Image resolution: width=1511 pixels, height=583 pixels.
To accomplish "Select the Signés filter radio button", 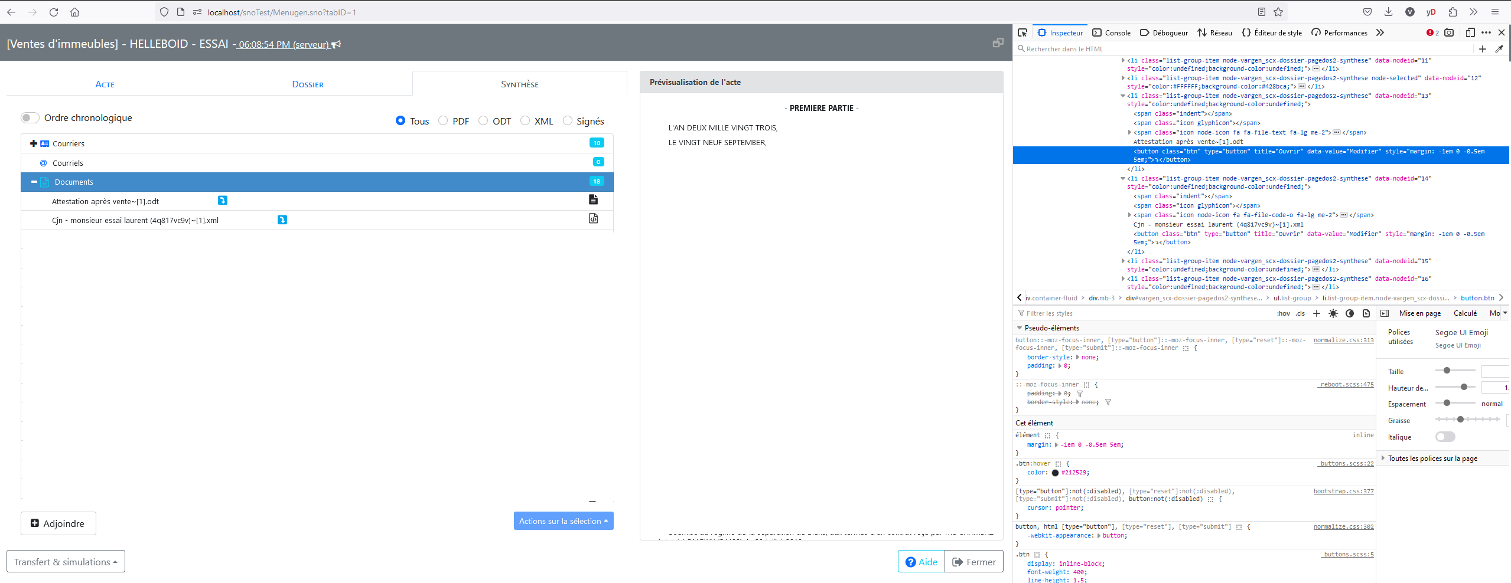I will [567, 120].
